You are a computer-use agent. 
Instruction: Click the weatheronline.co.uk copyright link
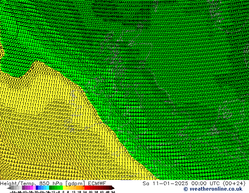(x=213, y=189)
